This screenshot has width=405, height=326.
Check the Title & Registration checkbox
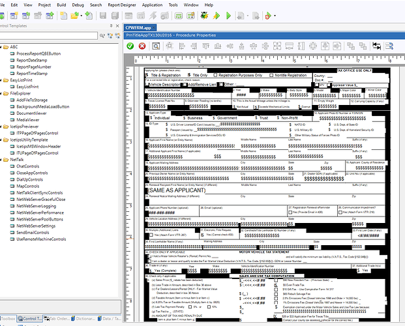(x=146, y=76)
